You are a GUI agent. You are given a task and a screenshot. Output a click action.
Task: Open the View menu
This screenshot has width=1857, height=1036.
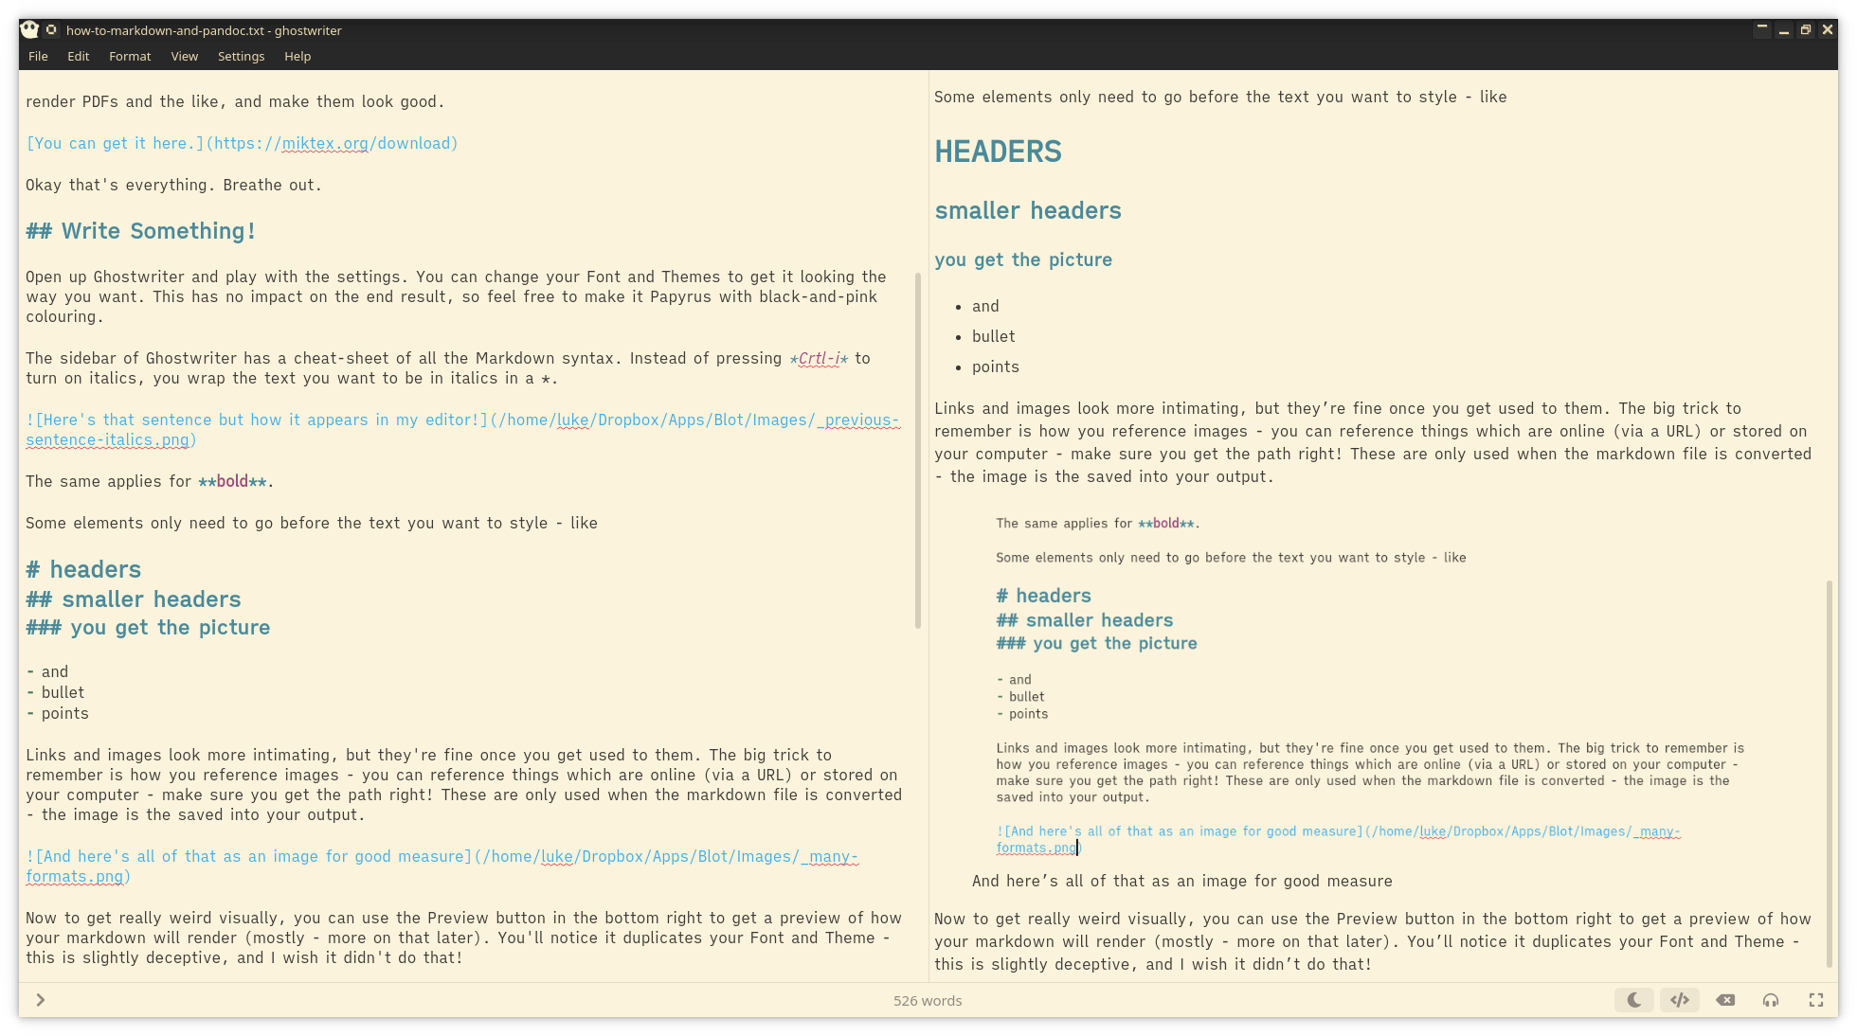click(185, 57)
